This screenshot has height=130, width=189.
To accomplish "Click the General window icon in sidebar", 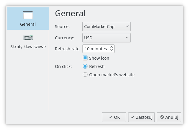I will 28,15.
